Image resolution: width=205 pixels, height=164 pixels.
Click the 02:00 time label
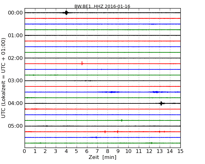click(15, 58)
